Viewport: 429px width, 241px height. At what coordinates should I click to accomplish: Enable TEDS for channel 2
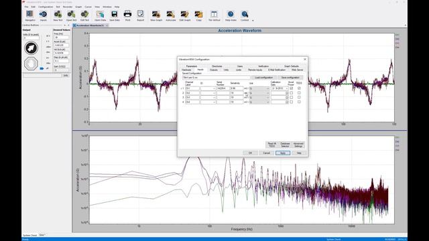pos(299,93)
